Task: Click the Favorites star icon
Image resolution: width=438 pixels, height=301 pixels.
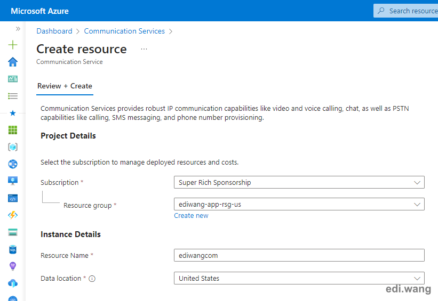Action: tap(13, 113)
